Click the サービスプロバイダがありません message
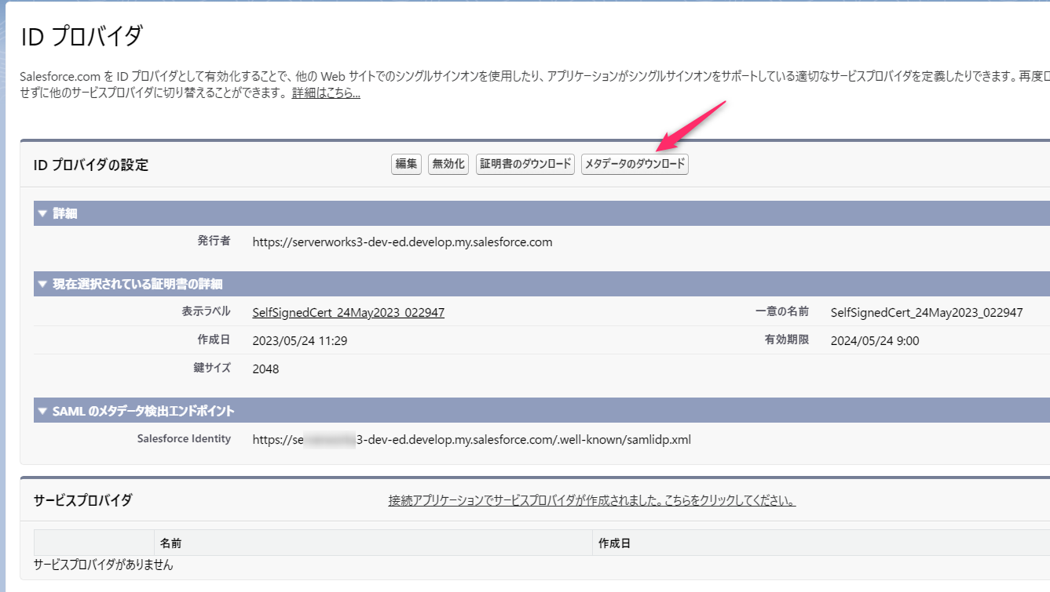The image size is (1050, 592). (104, 564)
